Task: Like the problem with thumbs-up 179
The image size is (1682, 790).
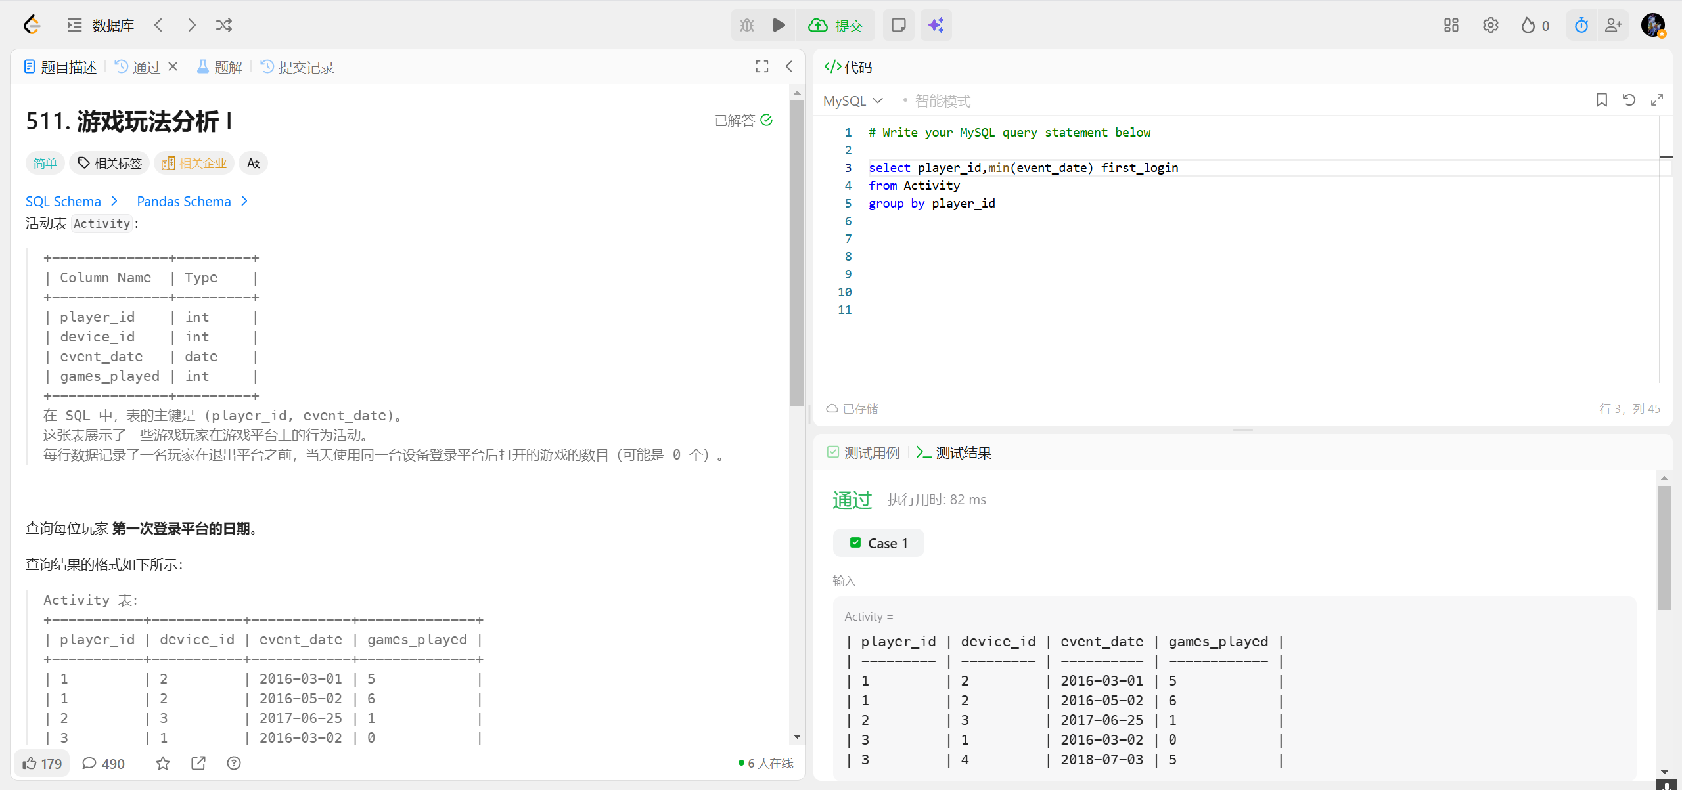Action: point(42,763)
